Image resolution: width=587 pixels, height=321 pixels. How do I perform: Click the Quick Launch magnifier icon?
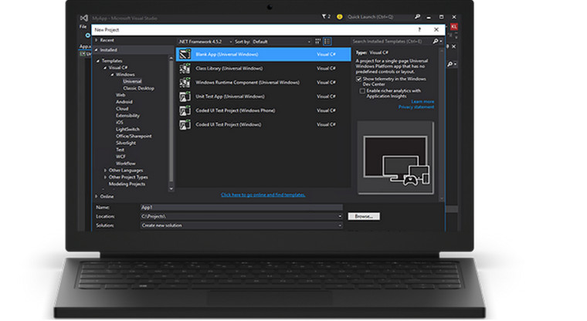click(417, 16)
